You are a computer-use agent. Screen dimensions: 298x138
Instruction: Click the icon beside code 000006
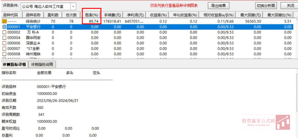4,43
